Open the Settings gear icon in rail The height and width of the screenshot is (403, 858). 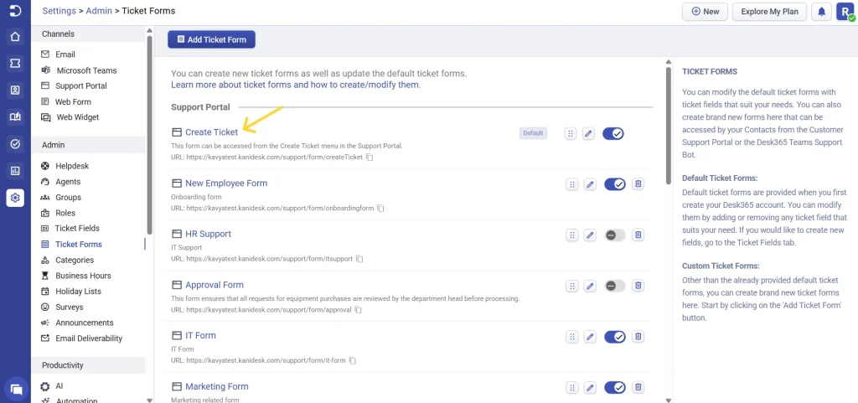click(15, 198)
